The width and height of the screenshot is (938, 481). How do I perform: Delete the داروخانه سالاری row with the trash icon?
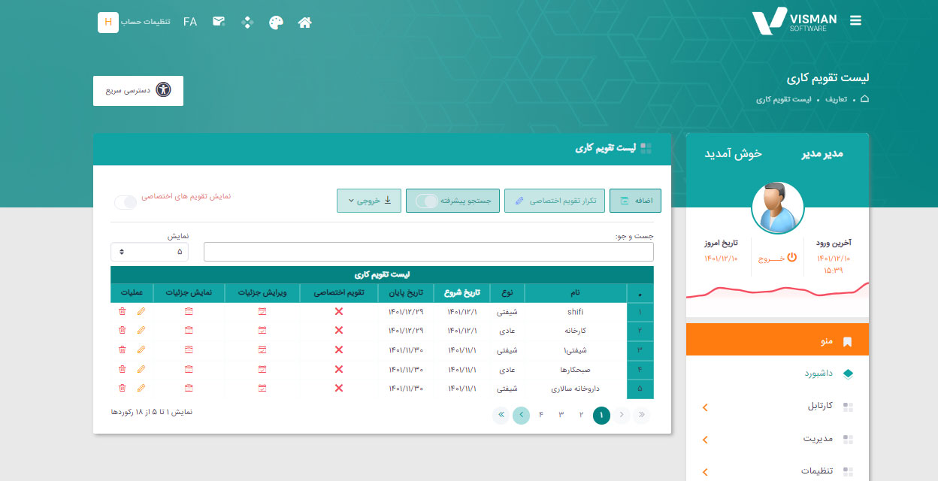click(122, 388)
